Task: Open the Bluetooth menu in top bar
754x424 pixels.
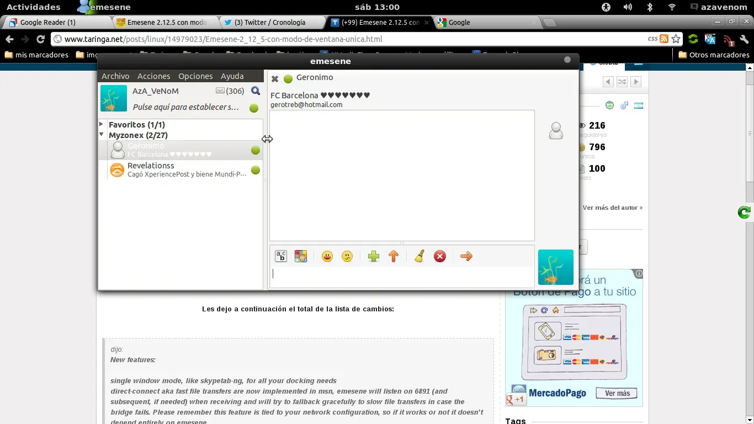Action: 650,7
